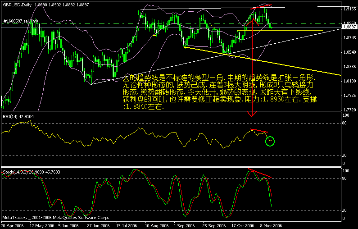Click the 1 Sep 2006 date label
Viewport: 358px width, 229px height.
coord(184,226)
